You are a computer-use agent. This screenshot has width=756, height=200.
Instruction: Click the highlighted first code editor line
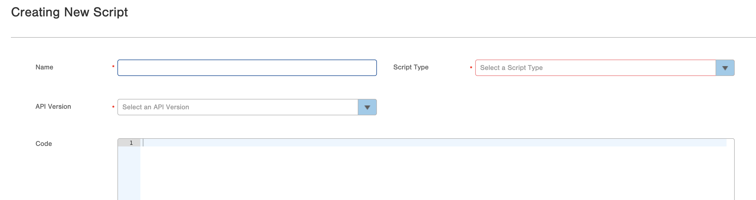(x=434, y=143)
